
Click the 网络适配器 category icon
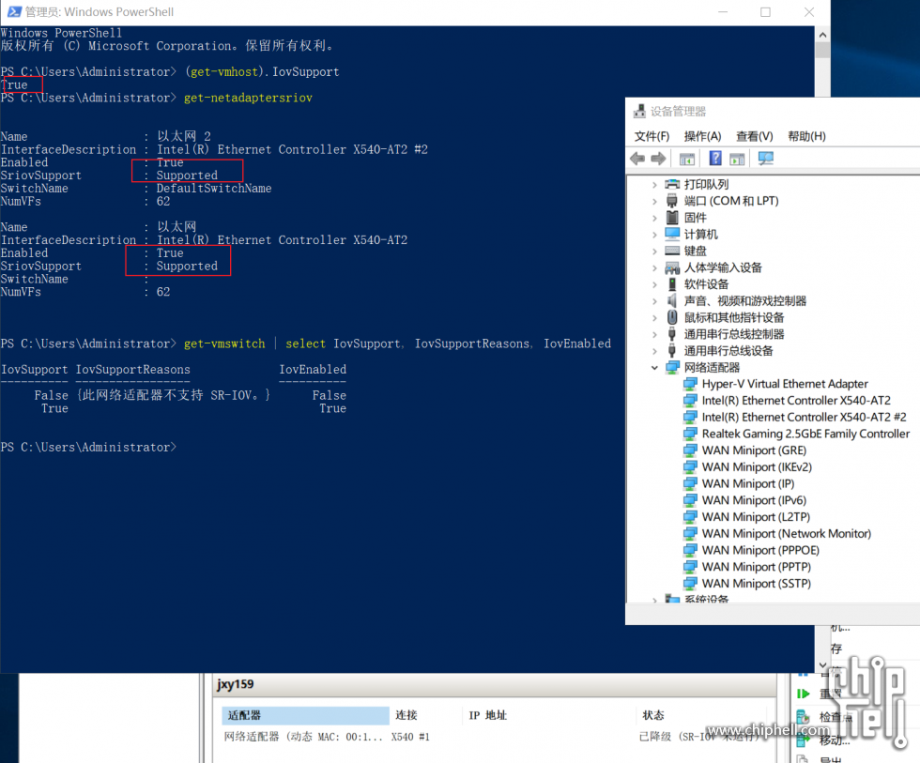[x=672, y=367]
